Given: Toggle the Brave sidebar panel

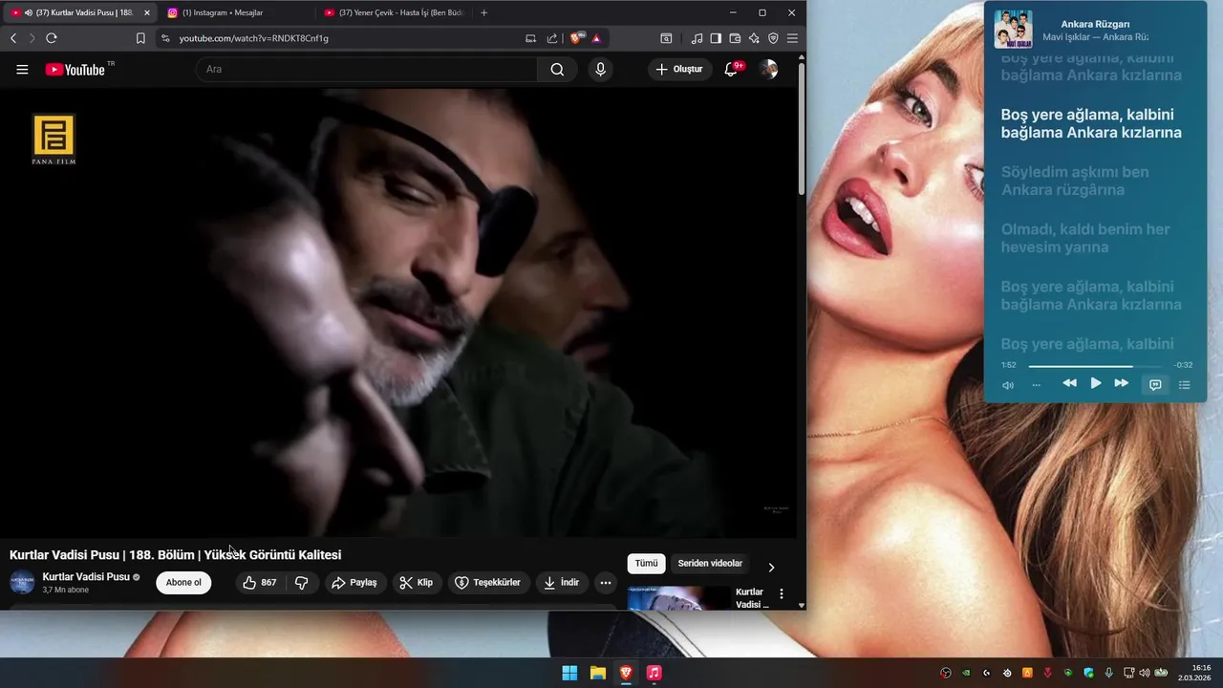Looking at the screenshot, I should [716, 38].
